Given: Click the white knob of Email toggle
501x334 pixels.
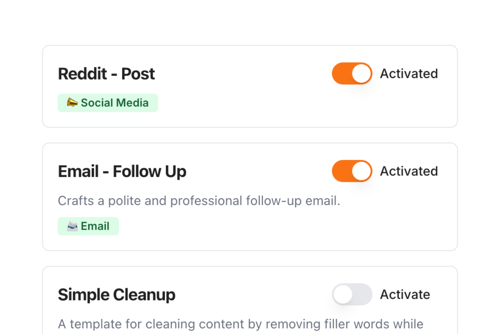Looking at the screenshot, I should 361,171.
